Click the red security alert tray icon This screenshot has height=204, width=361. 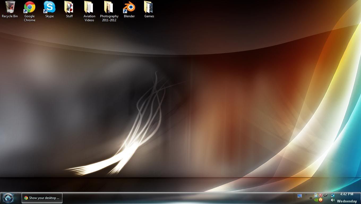point(320,195)
